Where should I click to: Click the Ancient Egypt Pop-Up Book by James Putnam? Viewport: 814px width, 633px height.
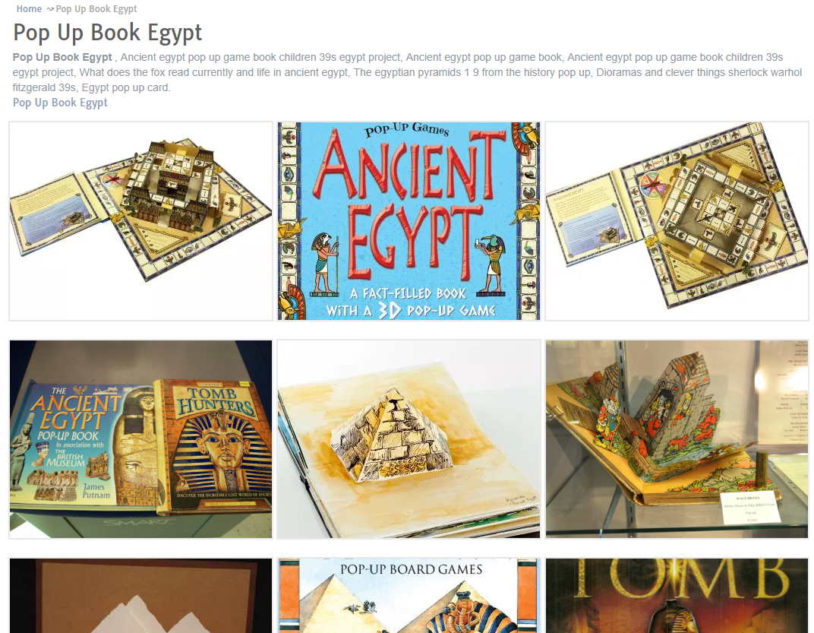tap(86, 445)
